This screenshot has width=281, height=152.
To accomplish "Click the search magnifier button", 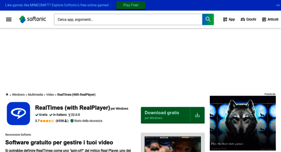I will click(x=208, y=19).
